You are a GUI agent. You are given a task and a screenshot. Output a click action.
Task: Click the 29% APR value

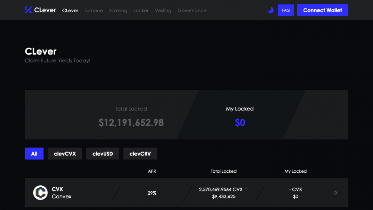(152, 193)
